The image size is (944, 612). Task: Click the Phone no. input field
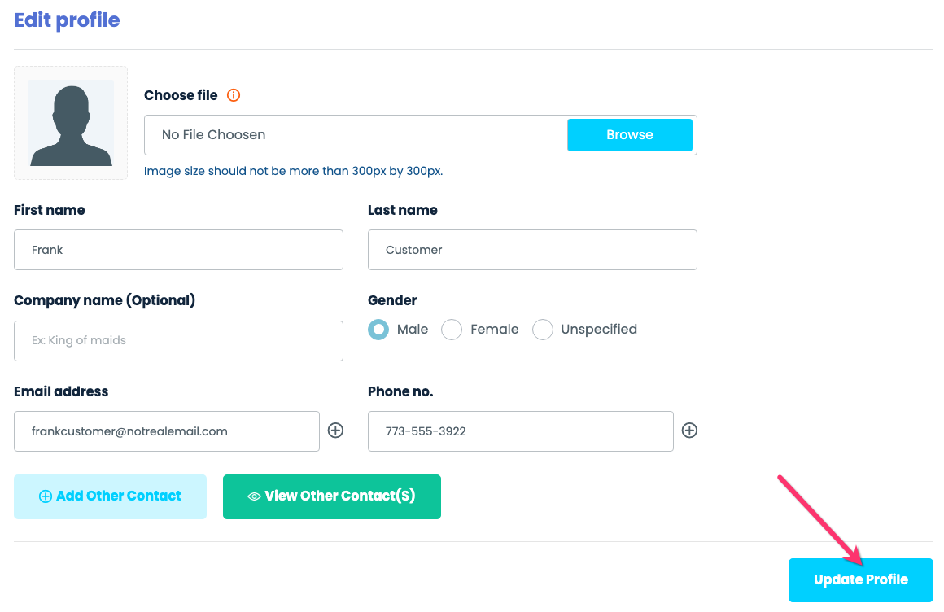click(520, 431)
